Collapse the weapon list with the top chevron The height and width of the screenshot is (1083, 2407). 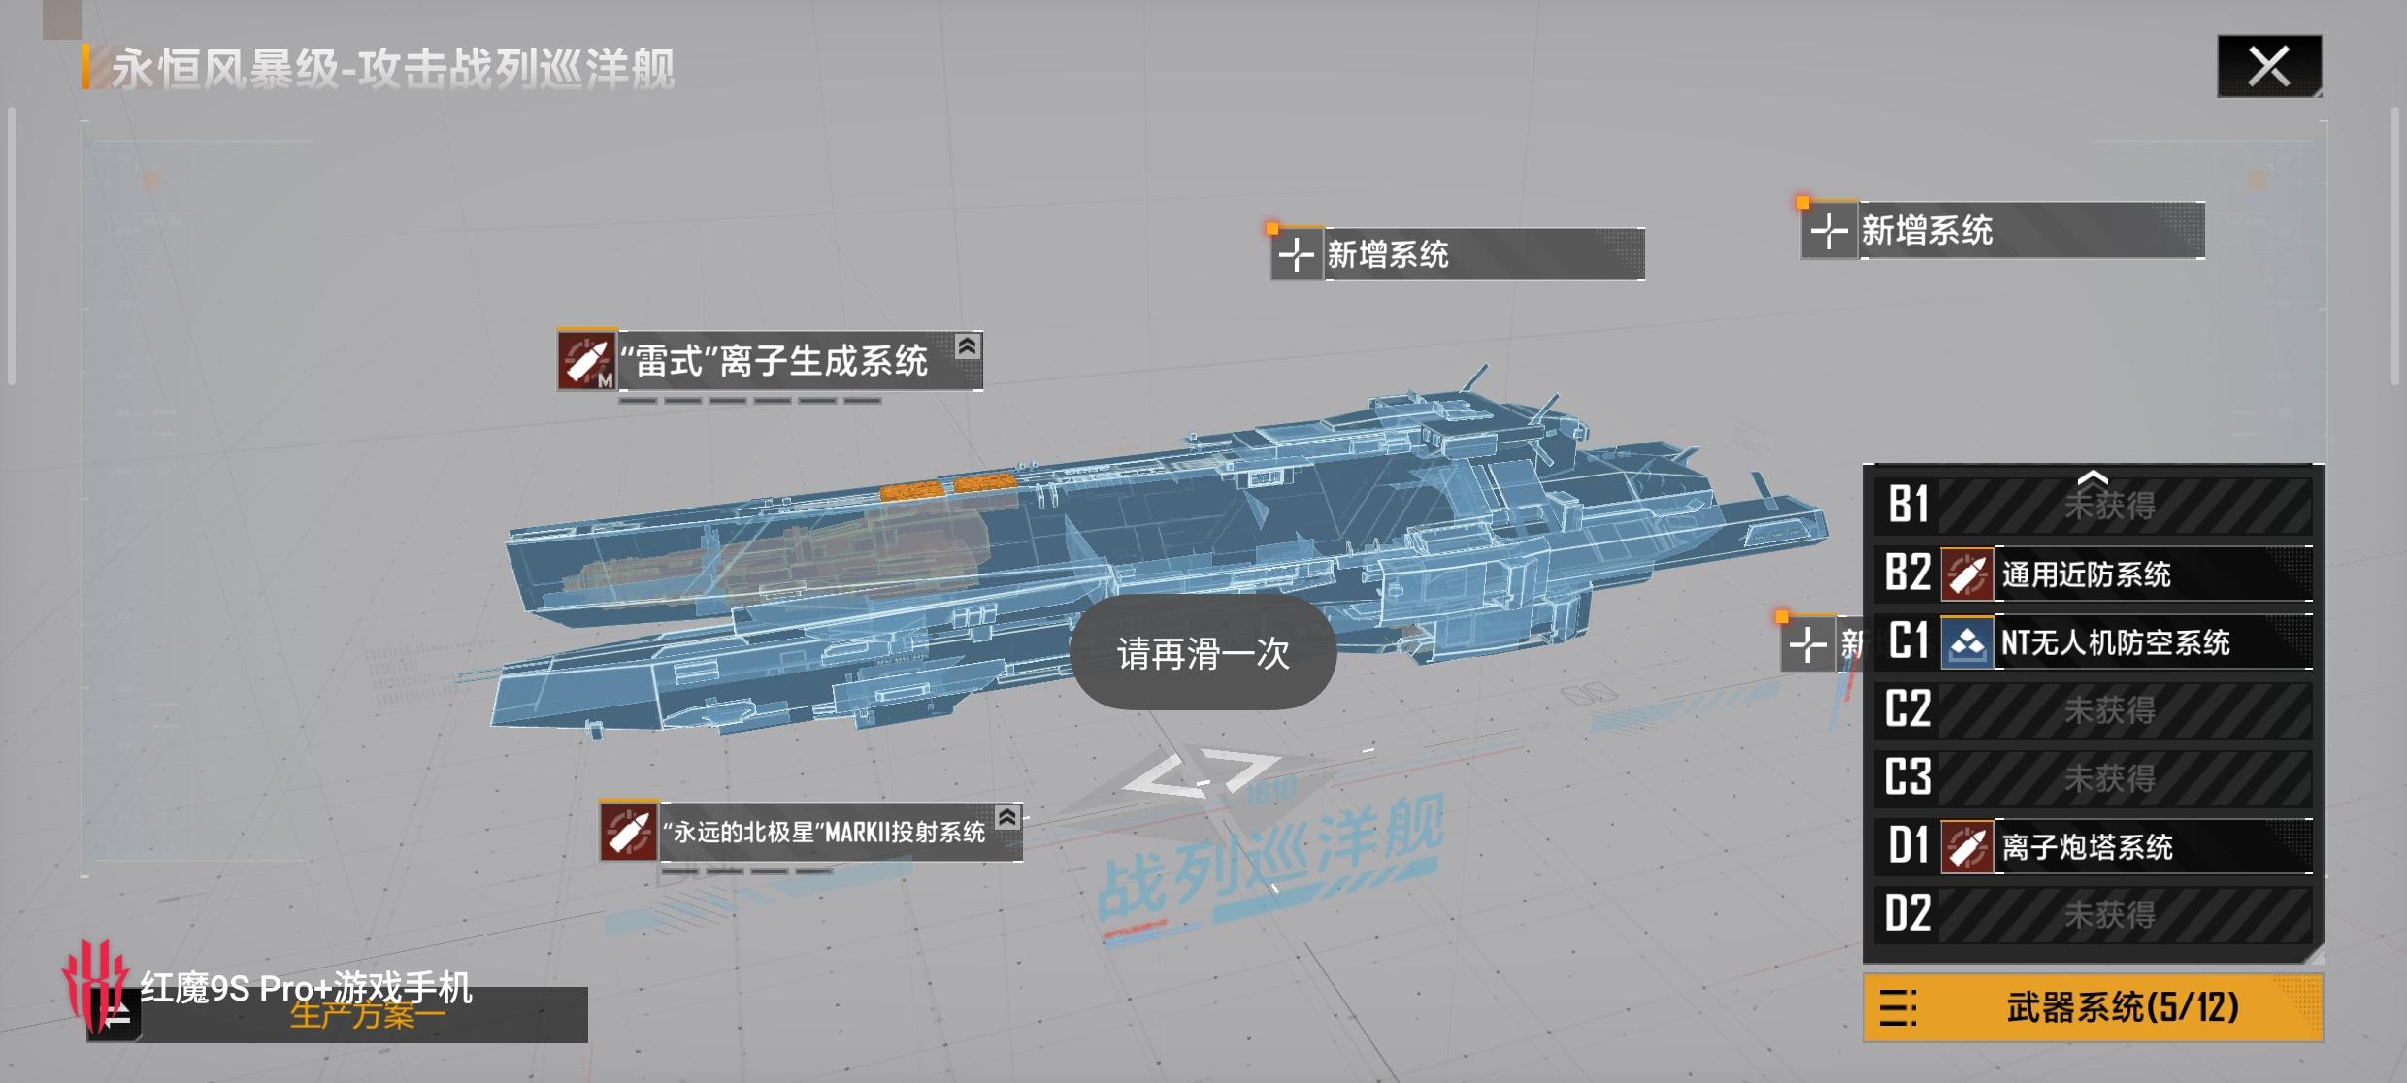(2093, 476)
